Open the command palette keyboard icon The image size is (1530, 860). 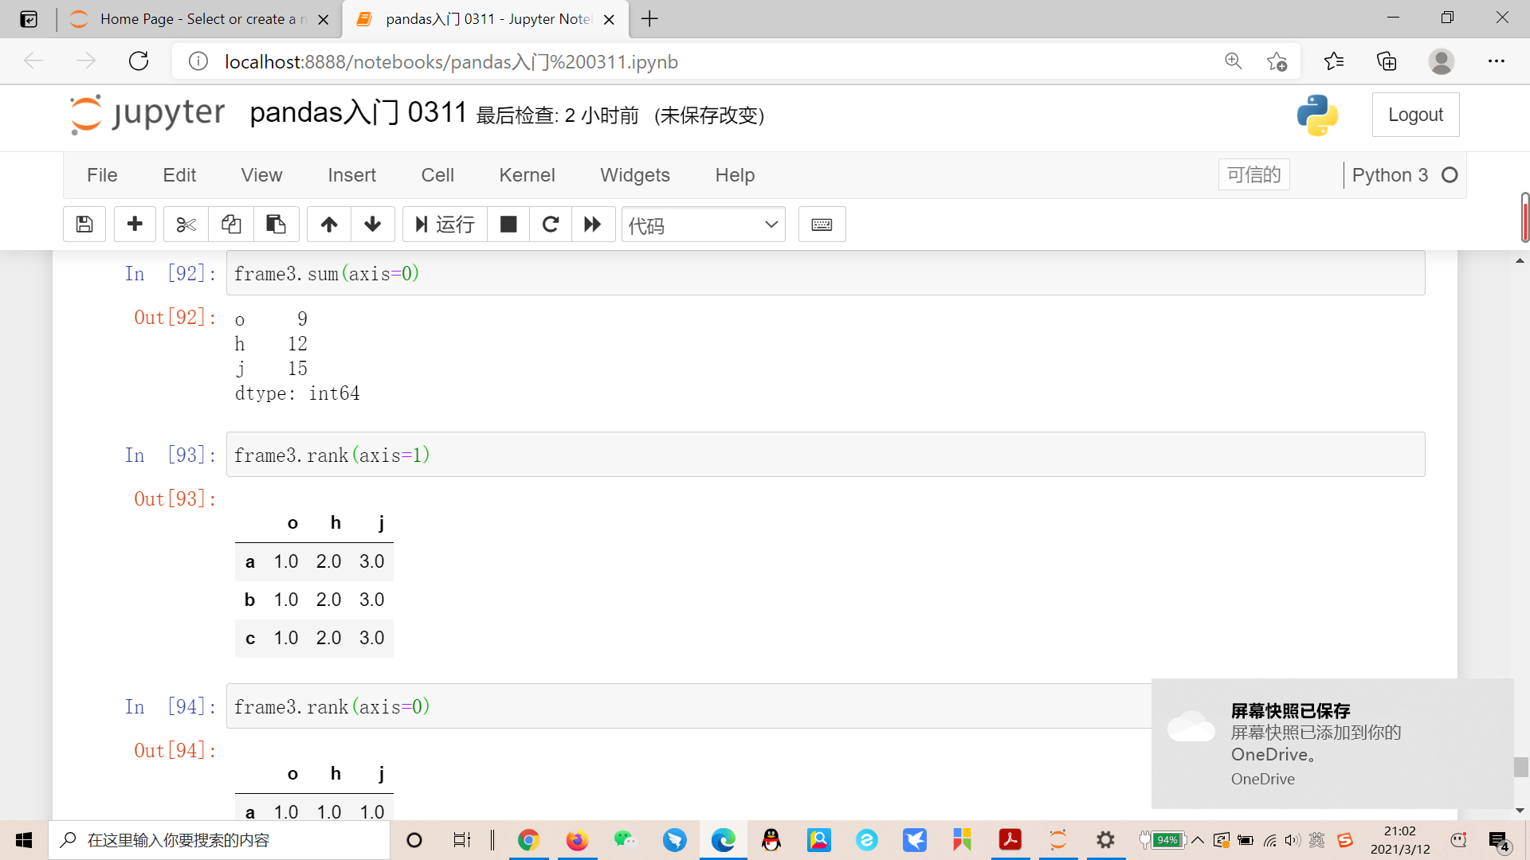pos(822,225)
